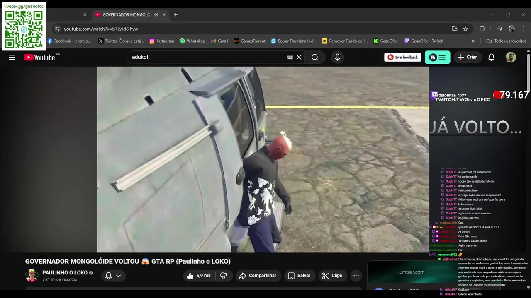This screenshot has width=531, height=298.
Task: Click the search magnifier button
Action: pos(315,58)
